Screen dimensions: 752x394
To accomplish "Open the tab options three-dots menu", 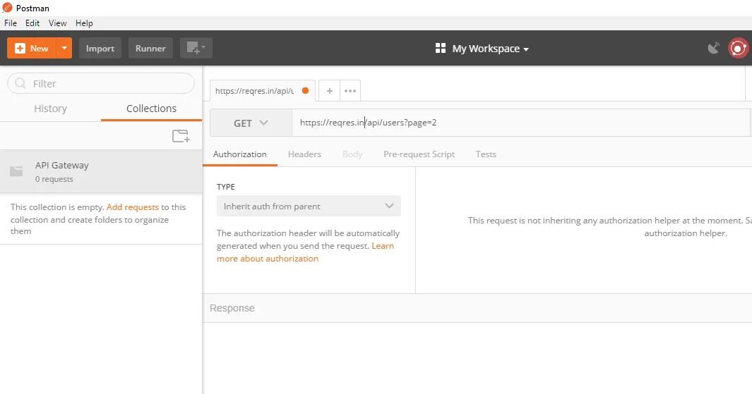I will 350,91.
